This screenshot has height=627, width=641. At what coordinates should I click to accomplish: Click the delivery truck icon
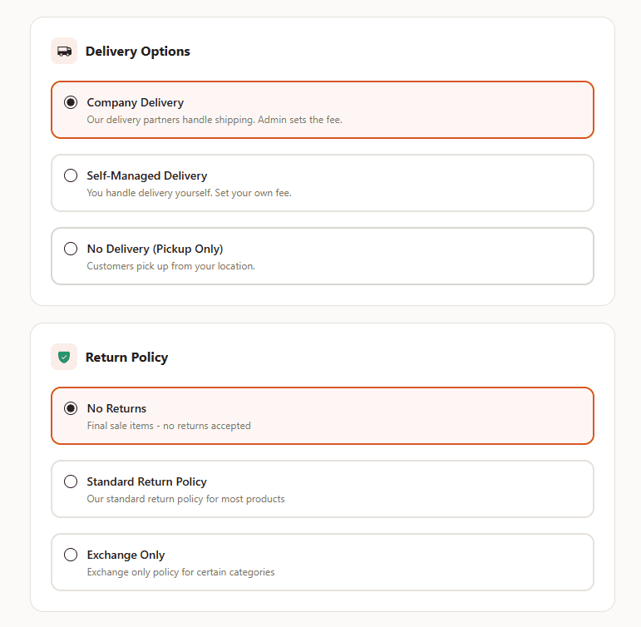64,52
